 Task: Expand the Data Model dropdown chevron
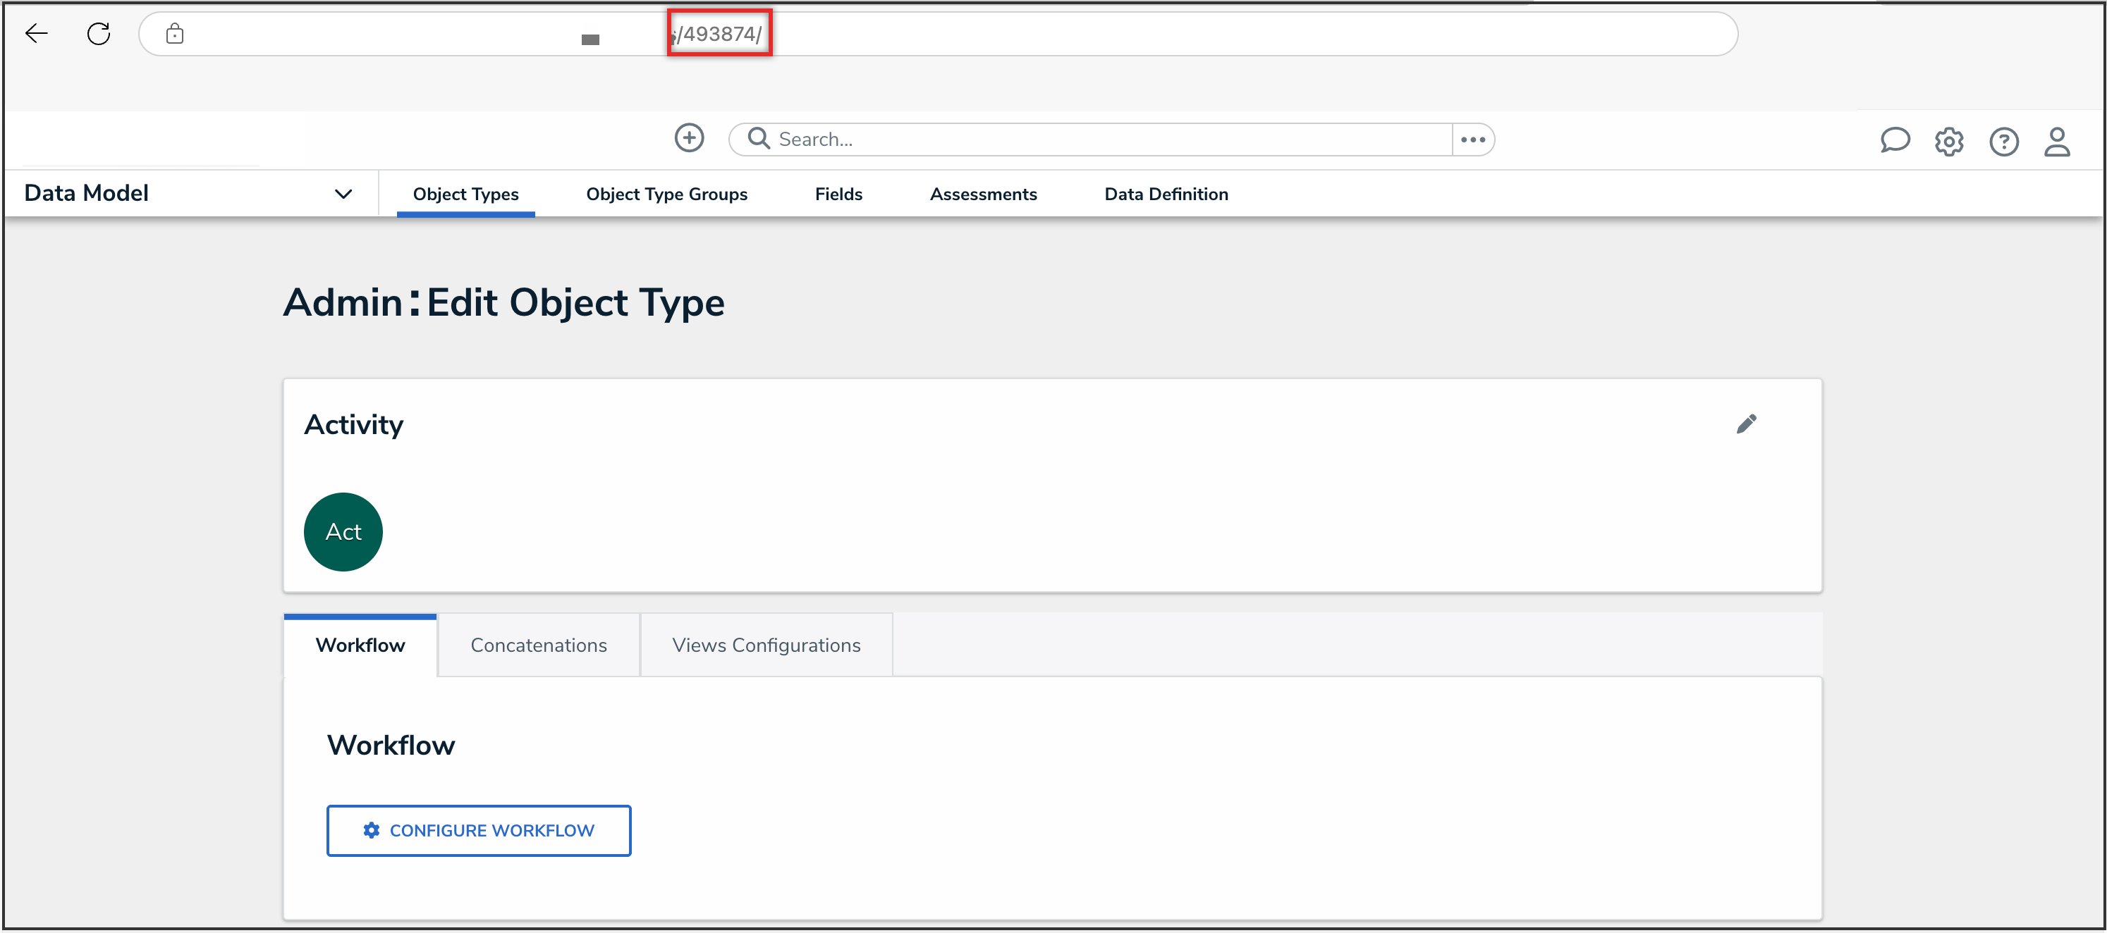(x=343, y=194)
